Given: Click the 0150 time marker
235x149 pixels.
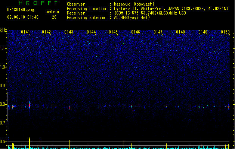Looking at the screenshot, I should pos(225,32).
